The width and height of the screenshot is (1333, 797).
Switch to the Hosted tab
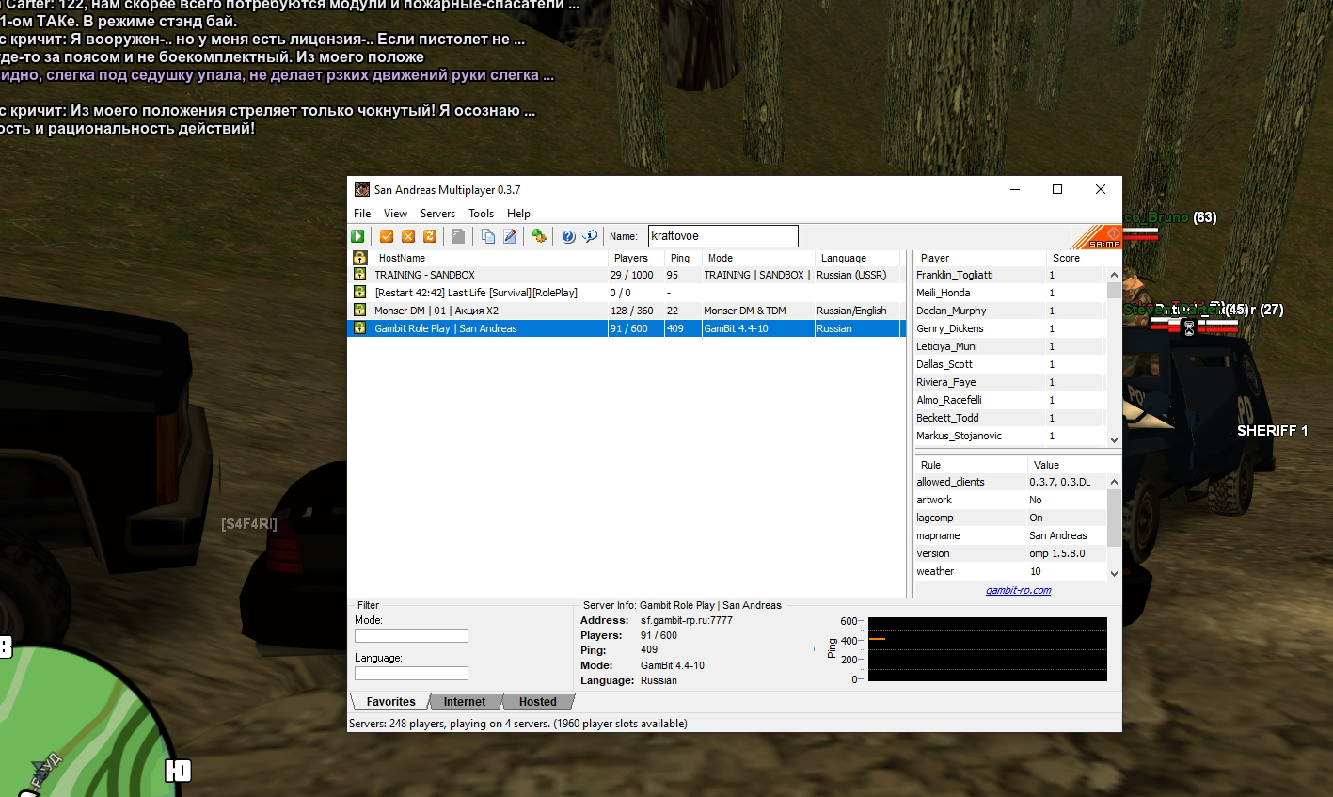tap(537, 702)
